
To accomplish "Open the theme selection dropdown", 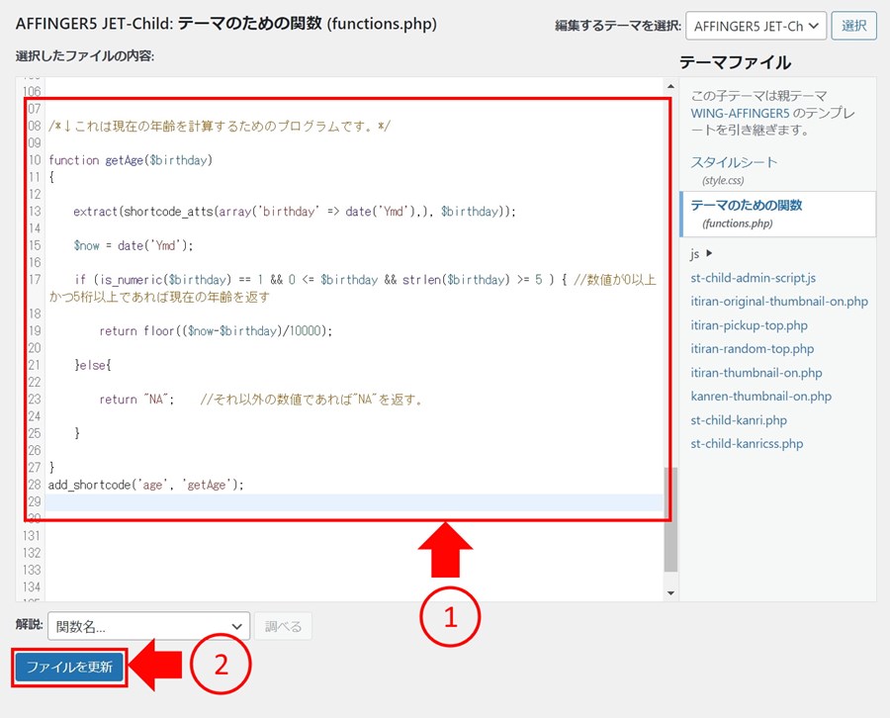I will (756, 26).
